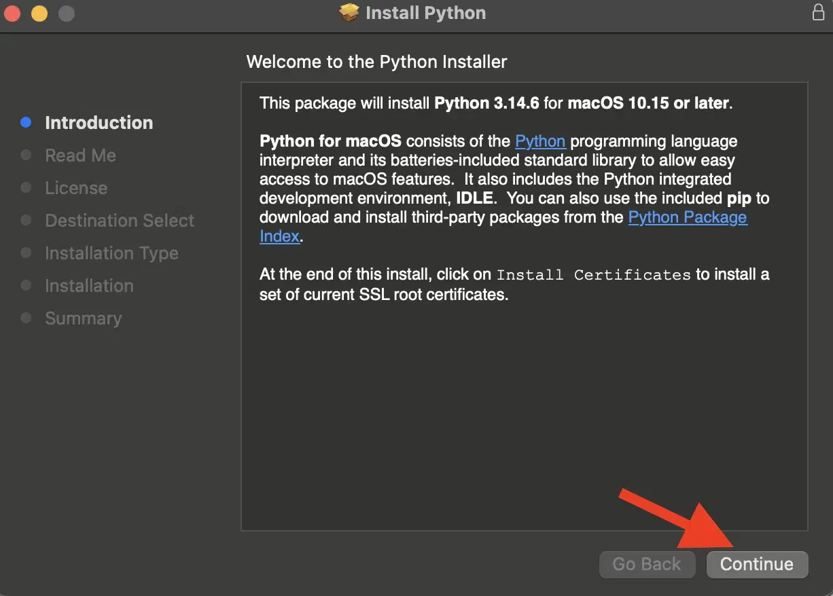Select the Installation Type step
Viewport: 833px width, 596px height.
(x=111, y=253)
